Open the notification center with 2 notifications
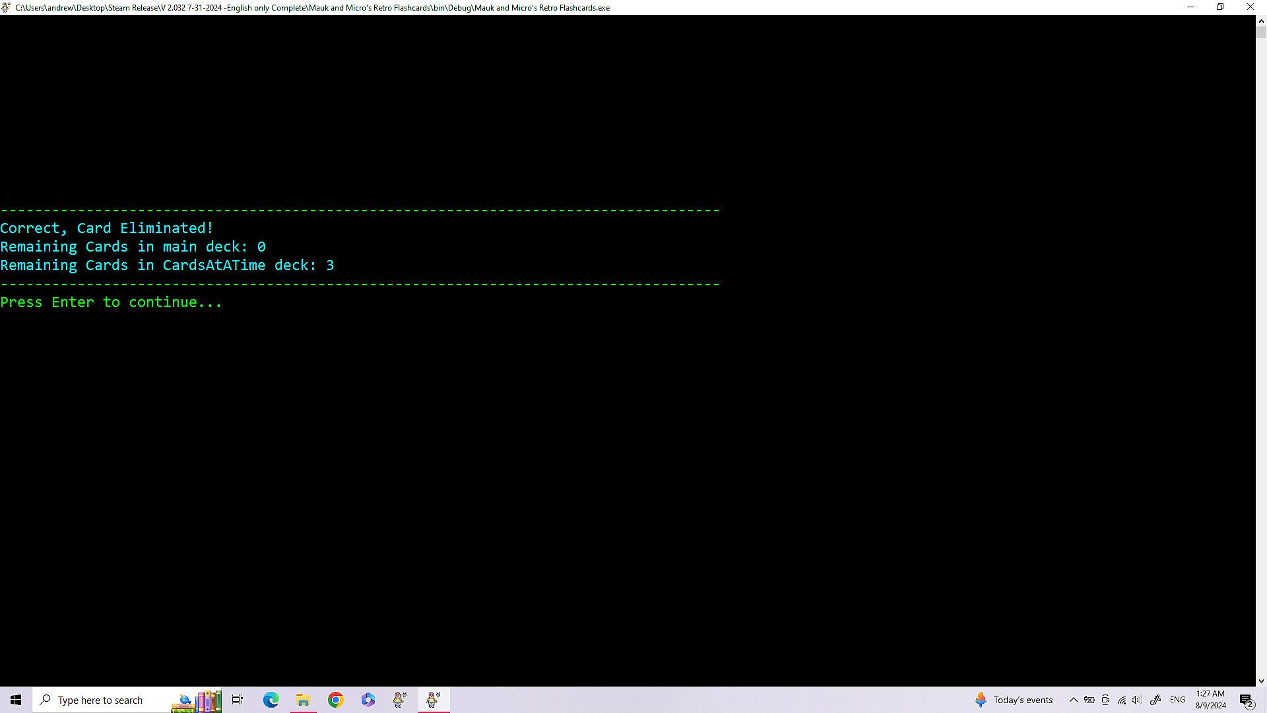1267x713 pixels. [1246, 700]
